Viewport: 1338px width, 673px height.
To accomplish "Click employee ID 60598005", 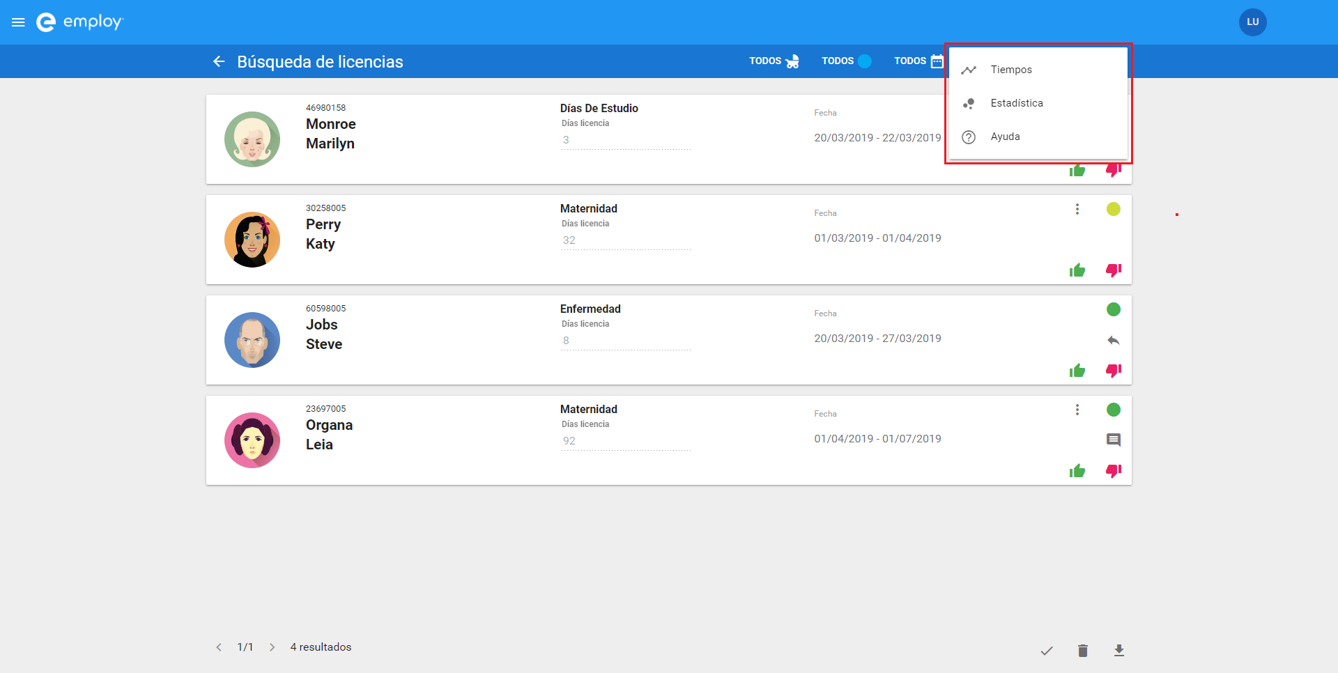I will click(x=325, y=309).
